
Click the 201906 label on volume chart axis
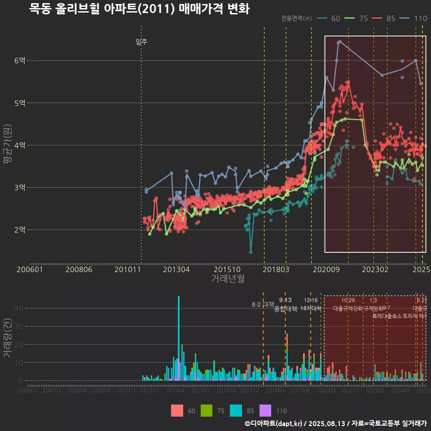[x=300, y=390]
